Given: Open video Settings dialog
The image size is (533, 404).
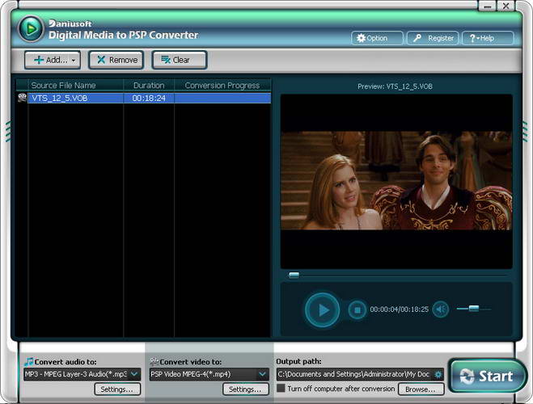Looking at the screenshot, I should point(245,389).
